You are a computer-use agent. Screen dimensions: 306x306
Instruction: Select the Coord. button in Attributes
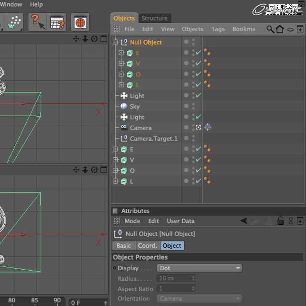click(147, 245)
